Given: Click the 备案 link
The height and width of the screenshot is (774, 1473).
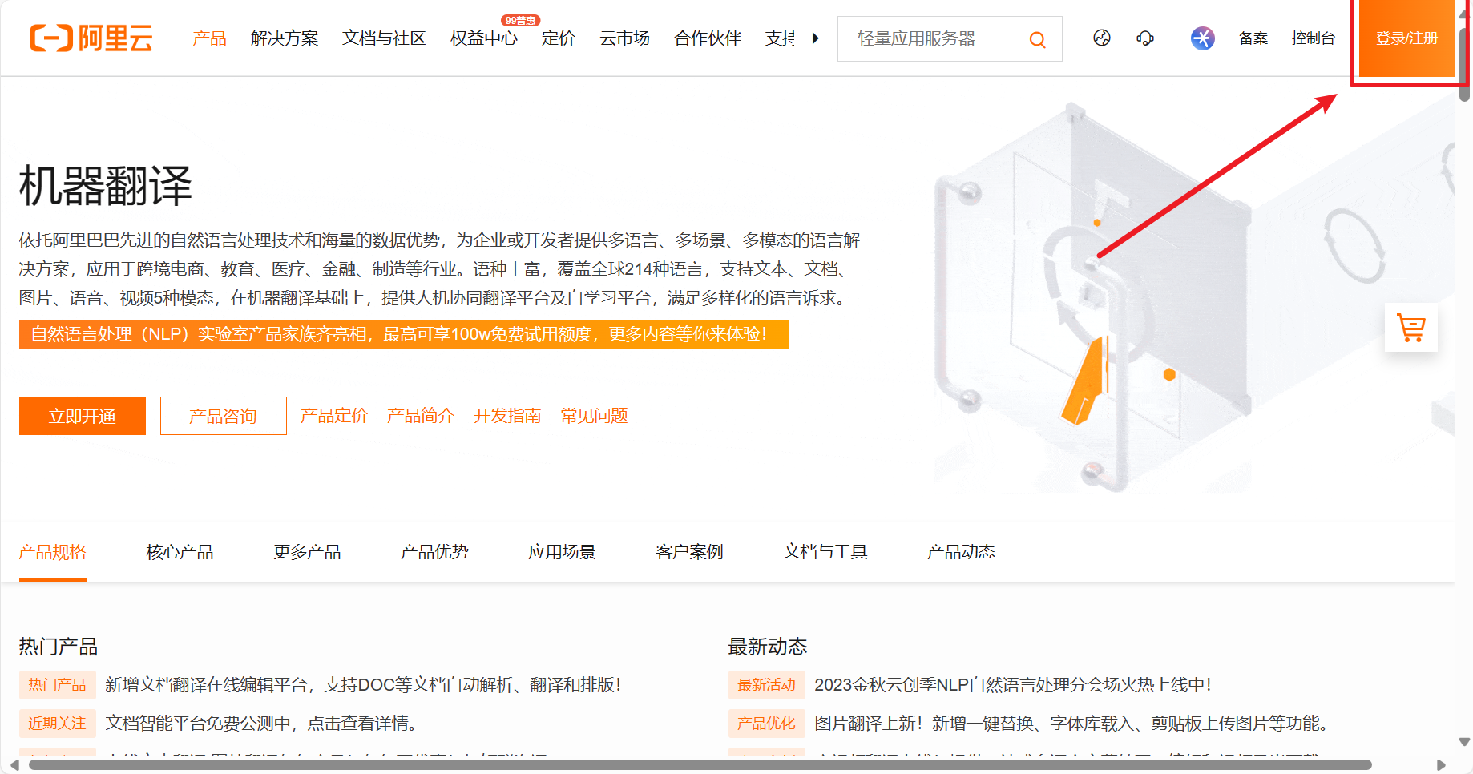Looking at the screenshot, I should click(1253, 38).
